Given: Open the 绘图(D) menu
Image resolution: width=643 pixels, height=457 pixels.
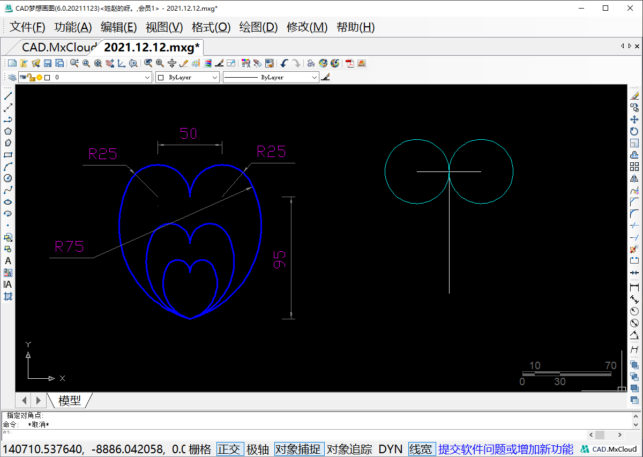Looking at the screenshot, I should pos(258,27).
